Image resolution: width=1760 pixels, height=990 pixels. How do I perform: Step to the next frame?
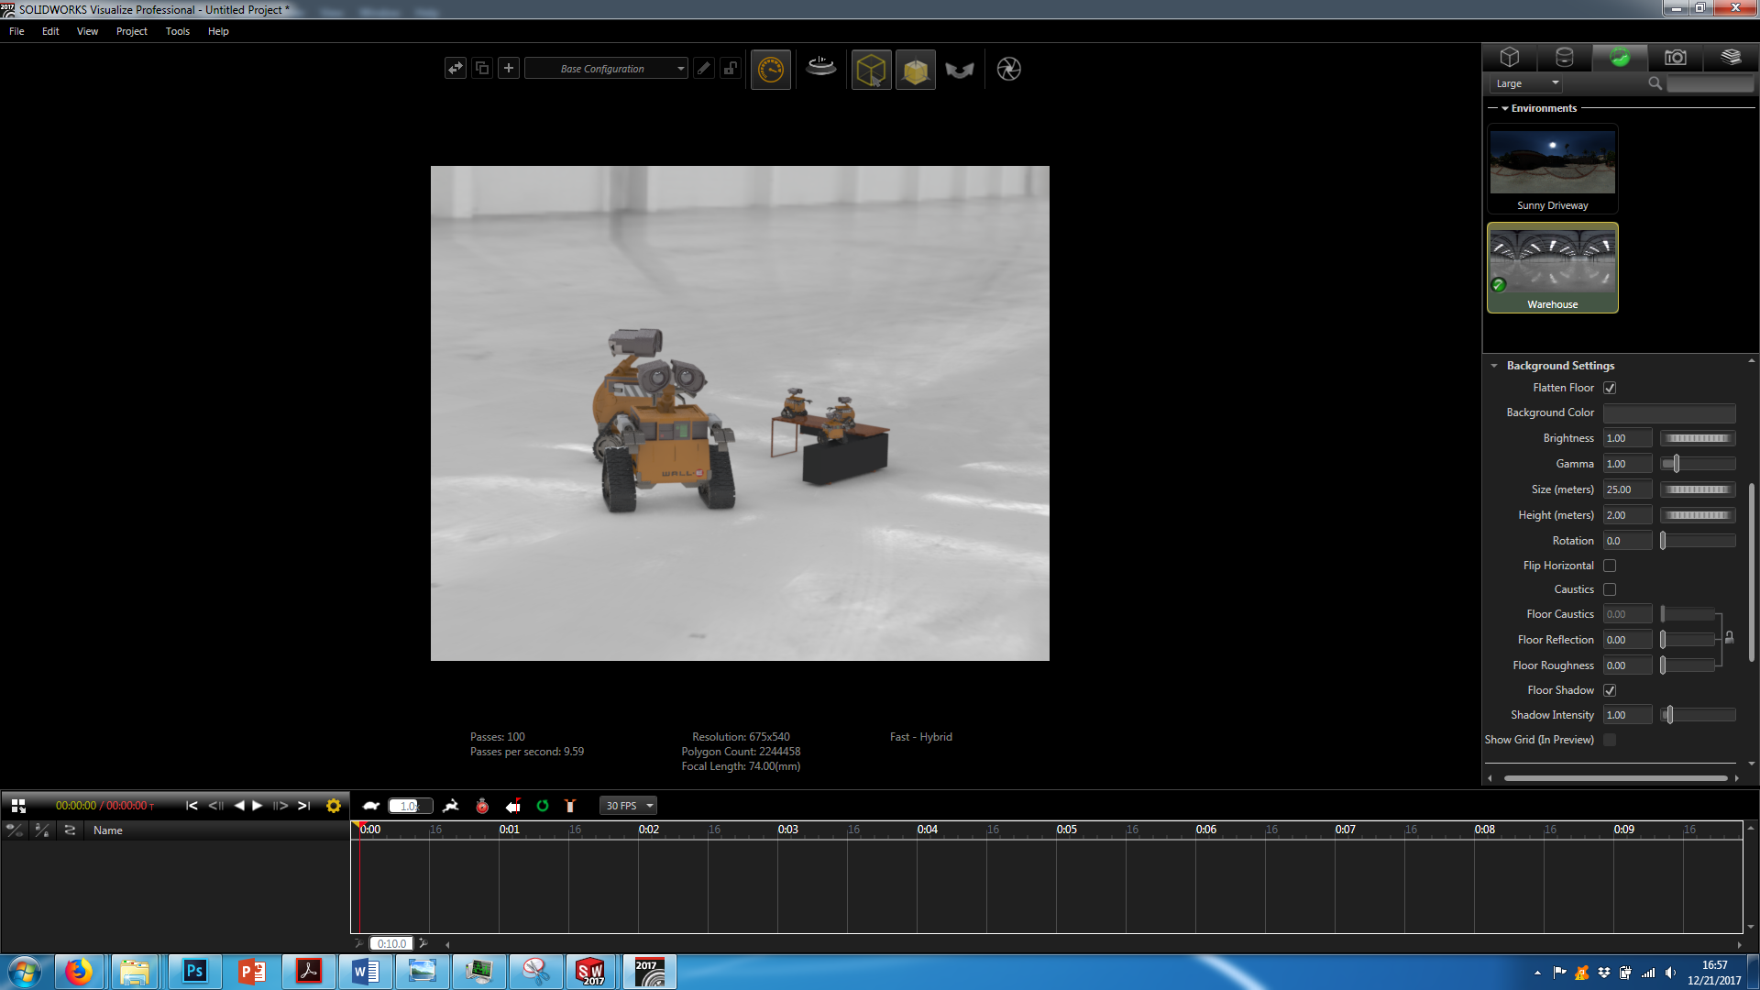[280, 806]
